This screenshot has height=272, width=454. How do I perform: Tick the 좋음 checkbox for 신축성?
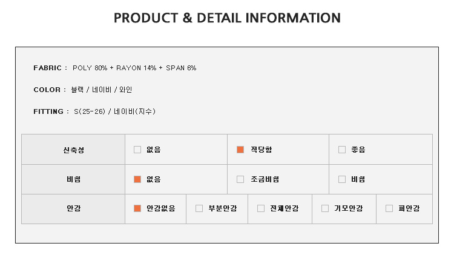pyautogui.click(x=342, y=150)
